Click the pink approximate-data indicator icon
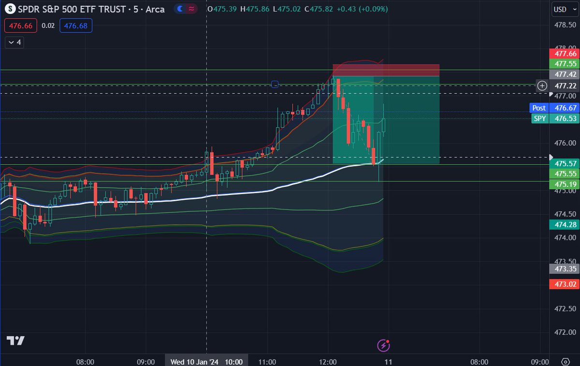 click(x=191, y=9)
